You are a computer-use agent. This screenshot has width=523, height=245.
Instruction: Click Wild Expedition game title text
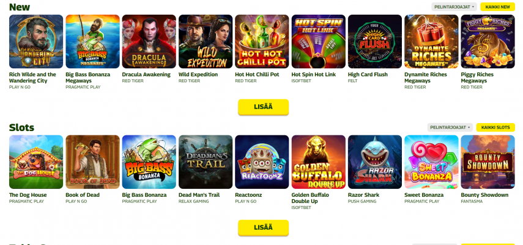(x=198, y=74)
